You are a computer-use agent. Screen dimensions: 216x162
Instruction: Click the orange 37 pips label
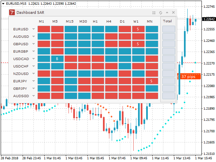(x=189, y=77)
